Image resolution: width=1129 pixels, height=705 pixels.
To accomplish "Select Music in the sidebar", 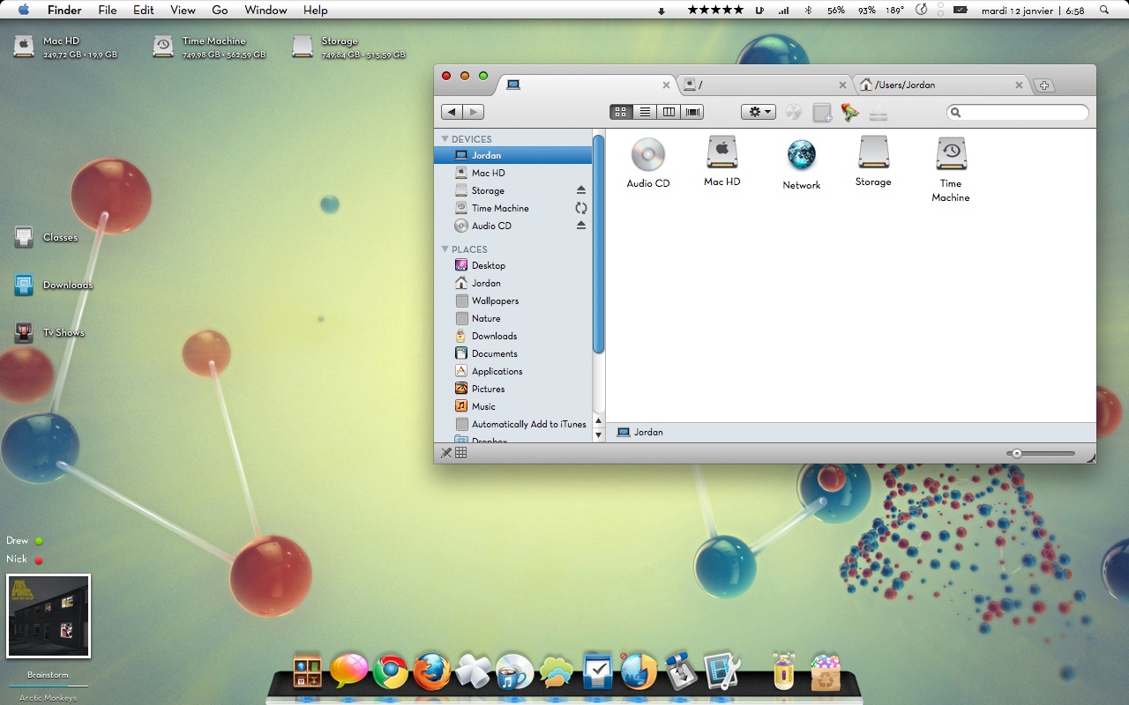I will pyautogui.click(x=512, y=406).
